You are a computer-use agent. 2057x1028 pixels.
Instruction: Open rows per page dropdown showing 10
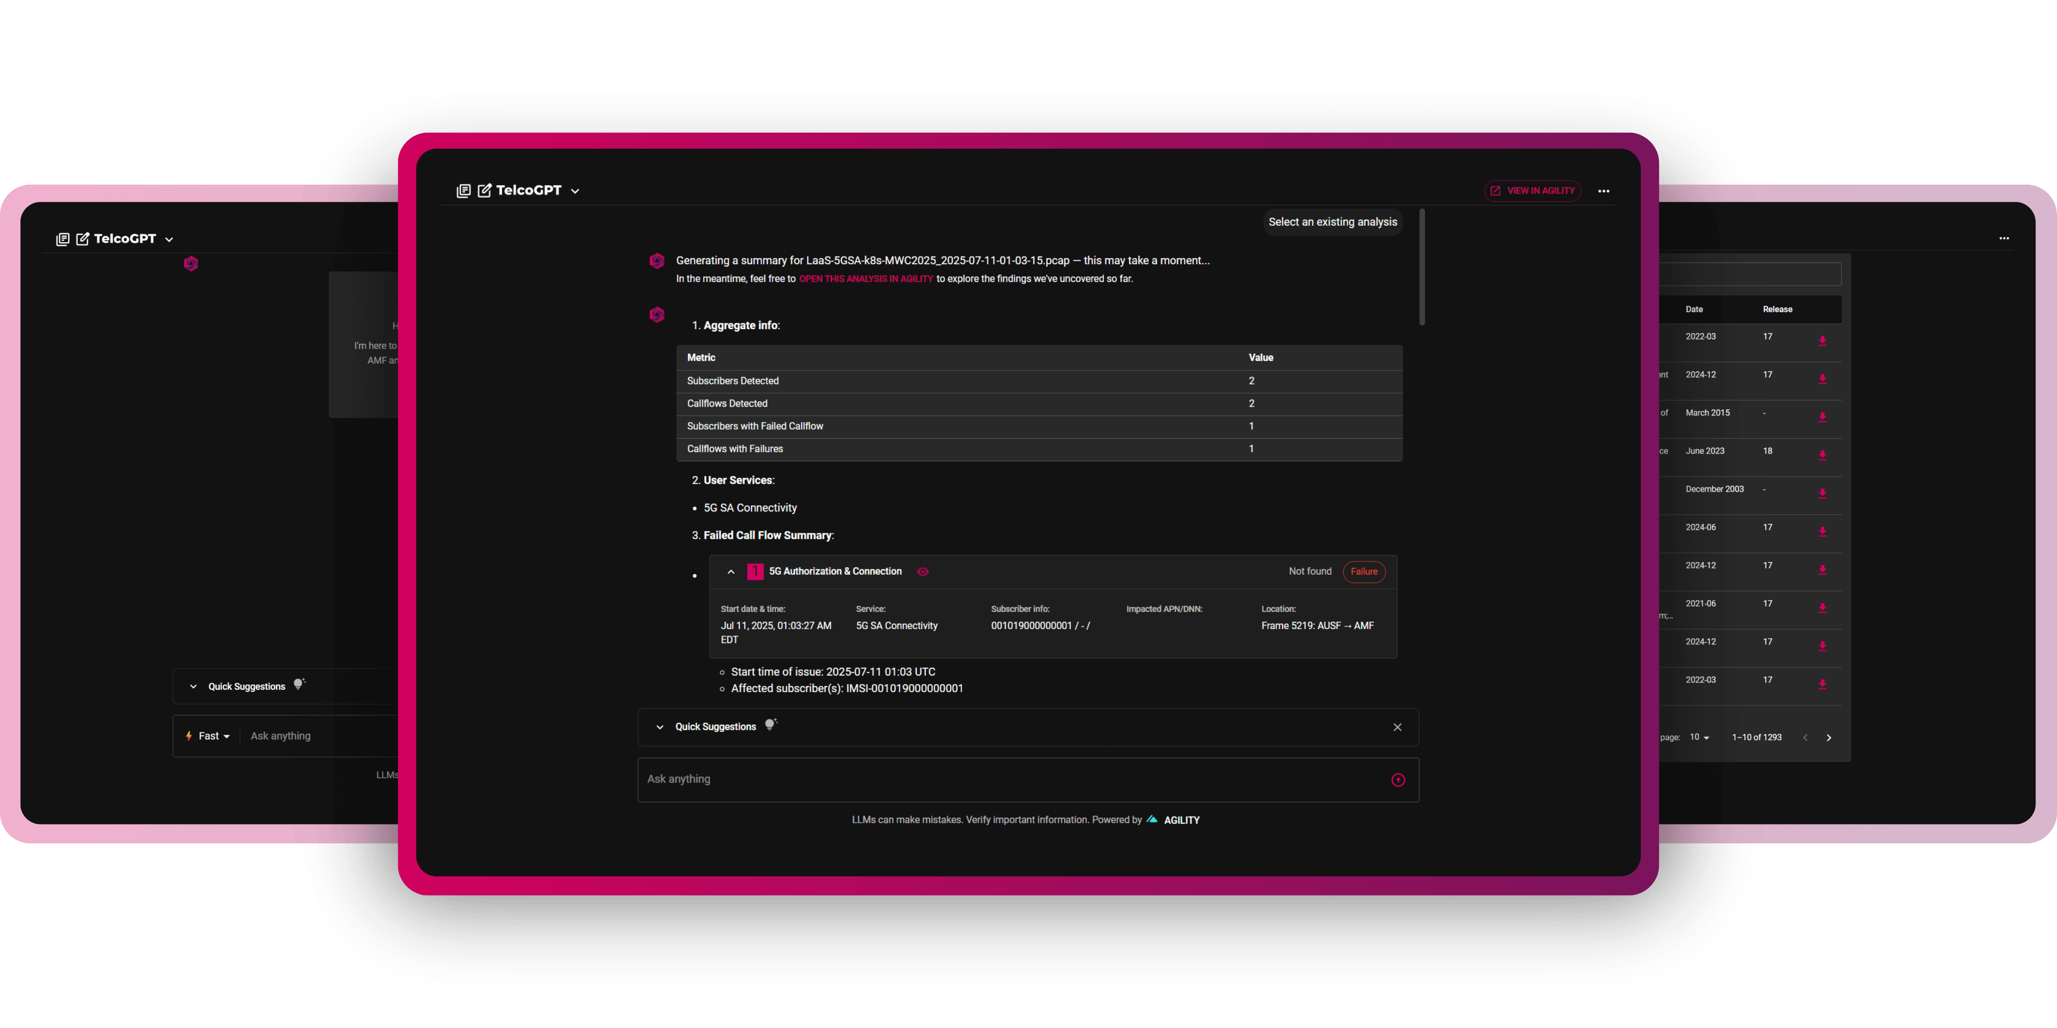tap(1699, 738)
